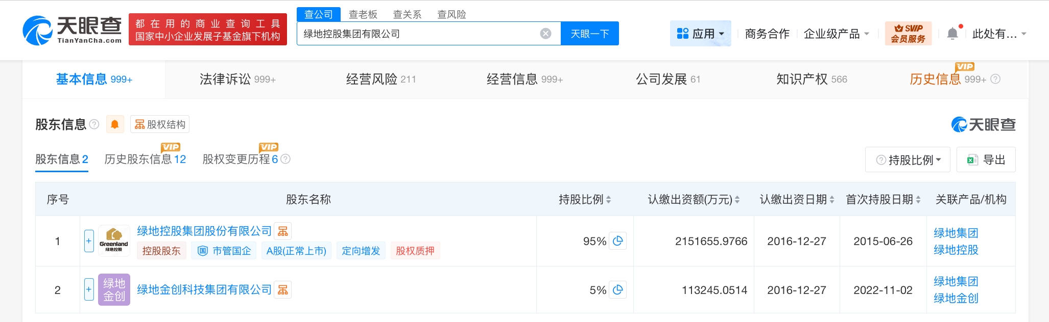Click the company search input field

tap(419, 34)
